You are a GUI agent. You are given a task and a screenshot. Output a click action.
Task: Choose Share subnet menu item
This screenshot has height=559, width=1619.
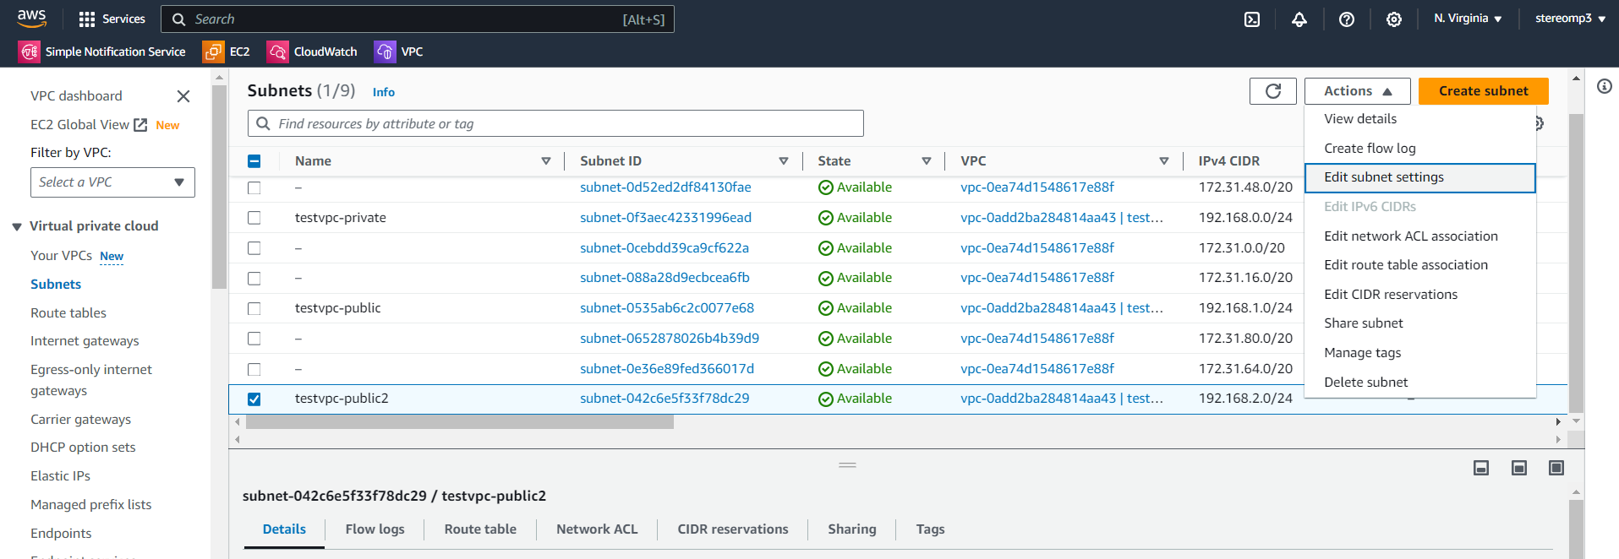1419,323
